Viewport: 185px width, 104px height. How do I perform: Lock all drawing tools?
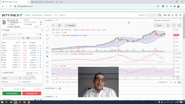pos(47,81)
